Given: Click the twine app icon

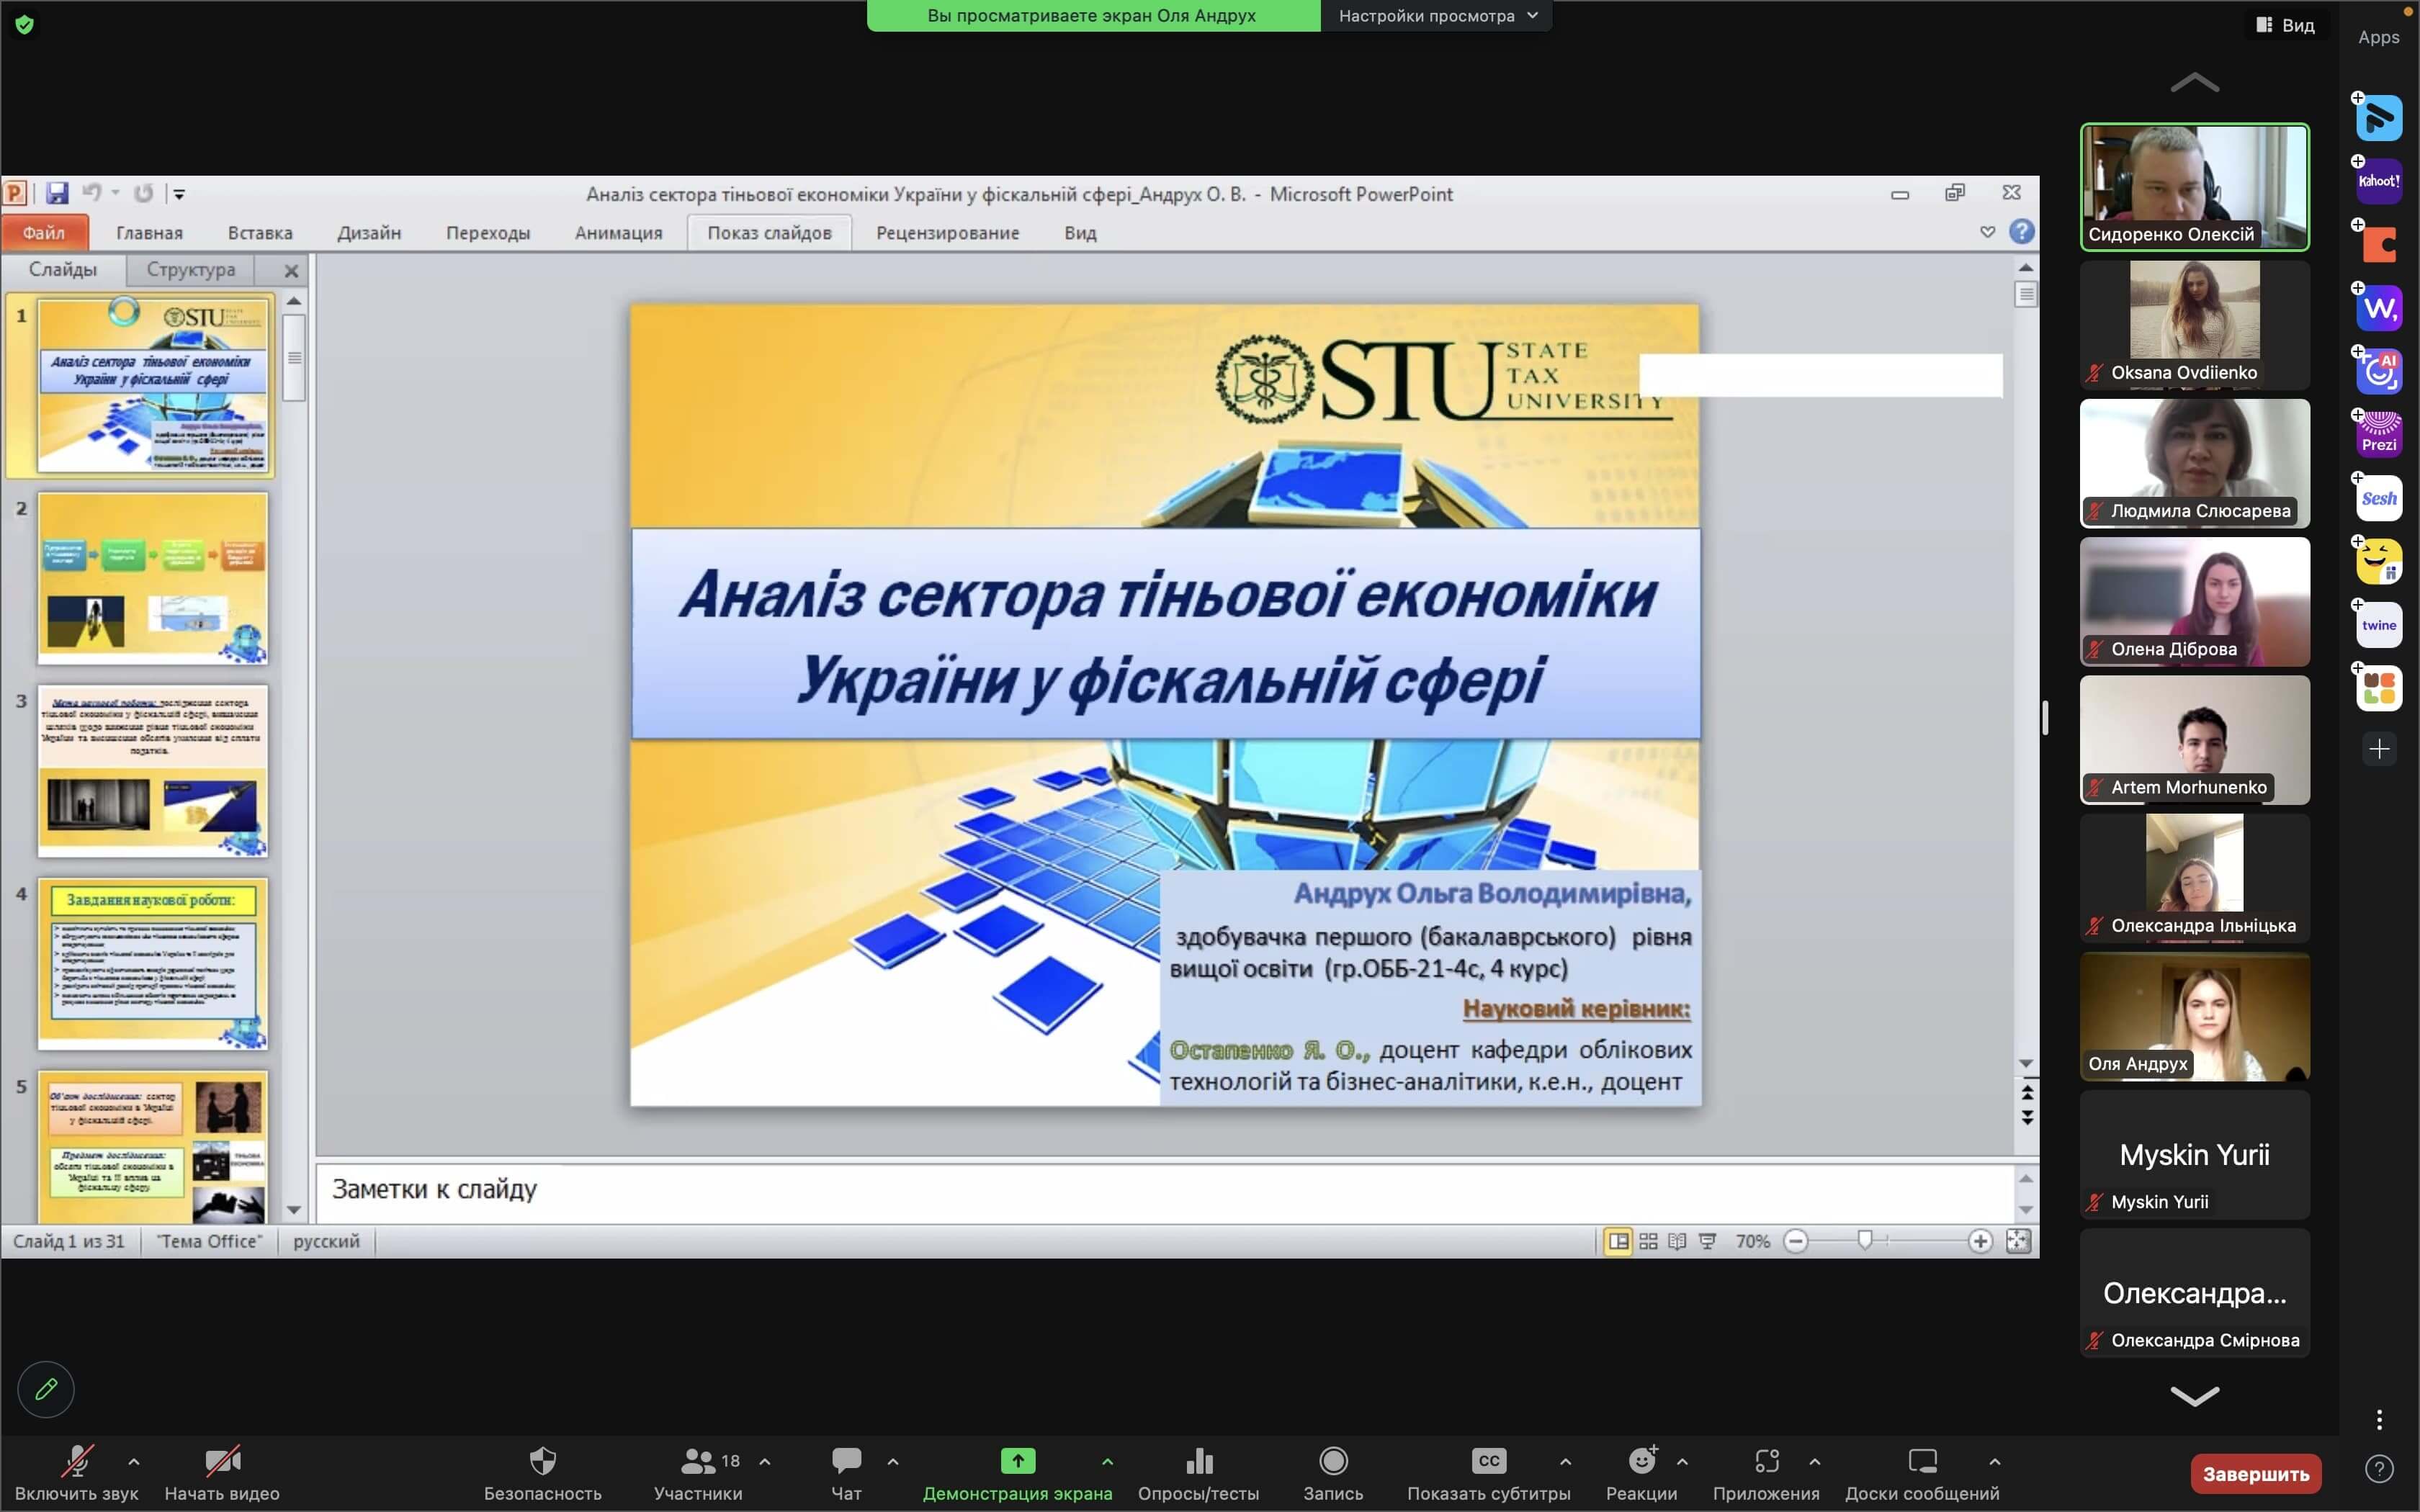Looking at the screenshot, I should [x=2379, y=625].
